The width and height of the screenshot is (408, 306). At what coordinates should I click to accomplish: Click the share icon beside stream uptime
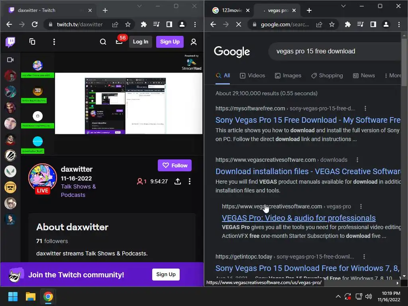(x=178, y=181)
